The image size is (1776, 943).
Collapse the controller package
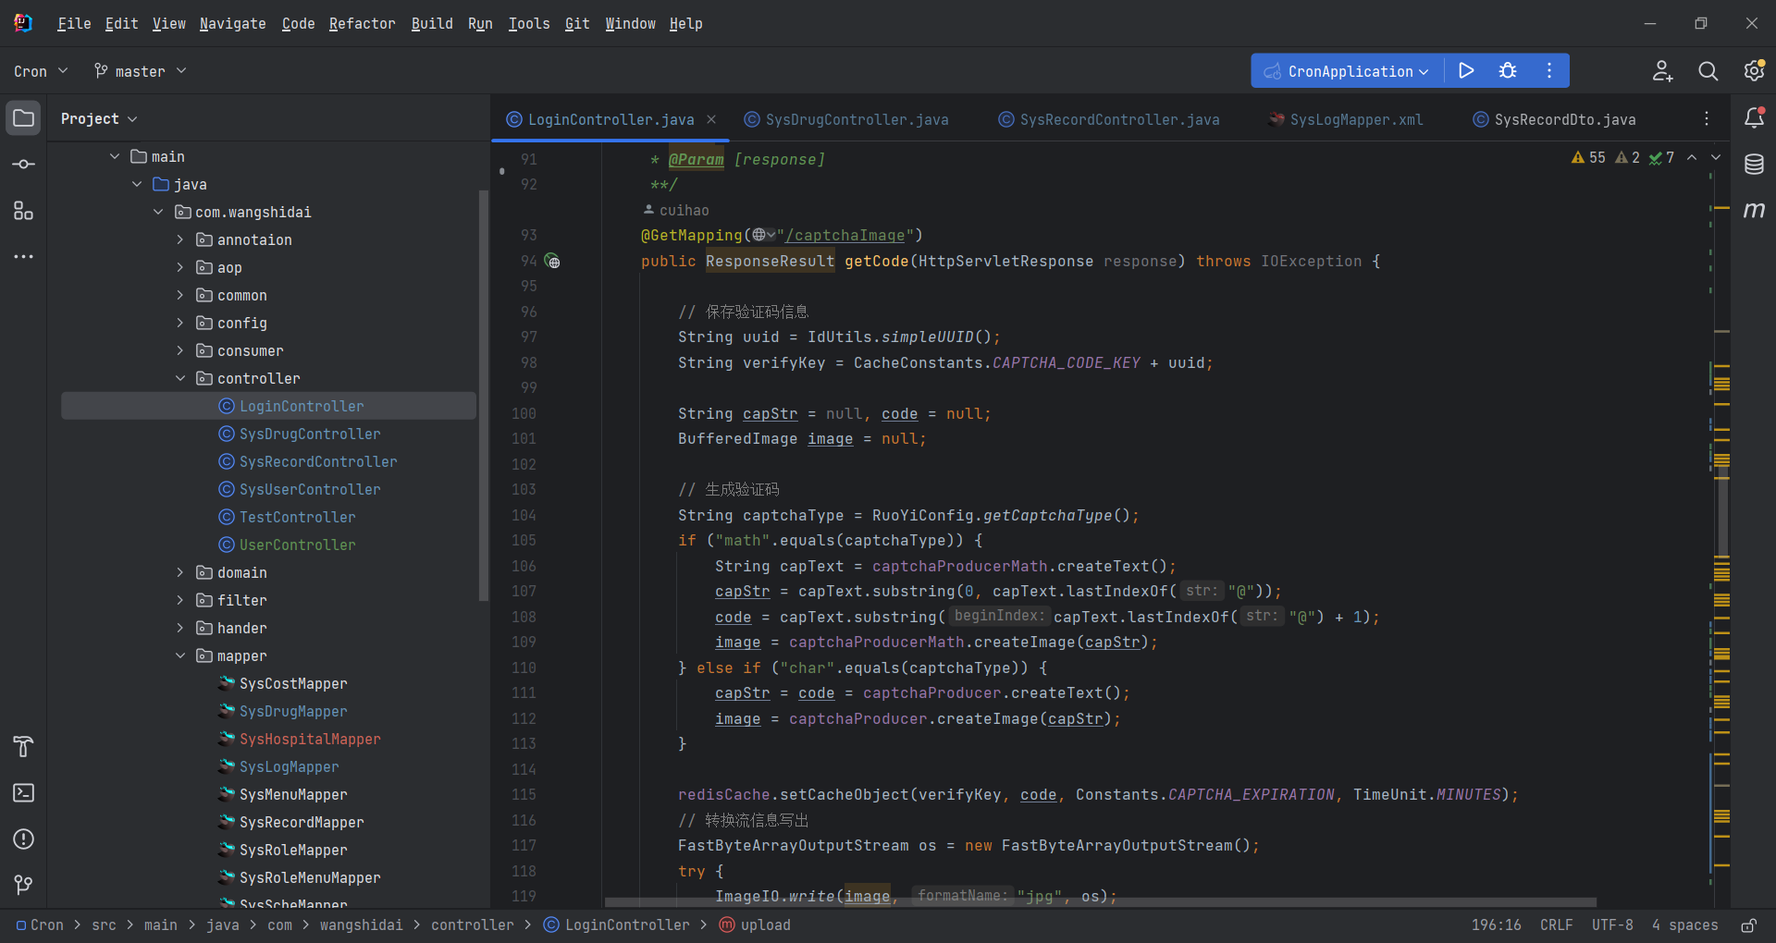[x=180, y=378]
